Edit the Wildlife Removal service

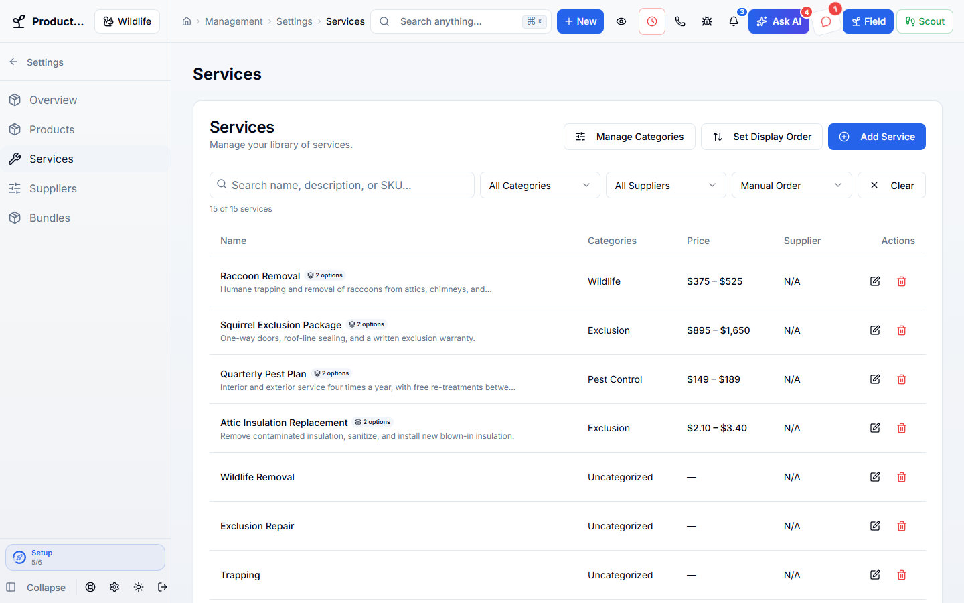click(x=875, y=477)
